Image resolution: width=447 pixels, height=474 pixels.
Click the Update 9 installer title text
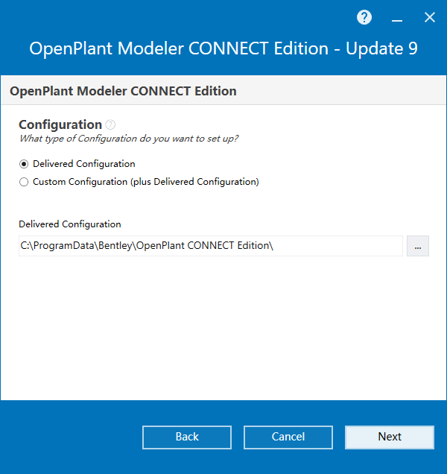tap(381, 48)
